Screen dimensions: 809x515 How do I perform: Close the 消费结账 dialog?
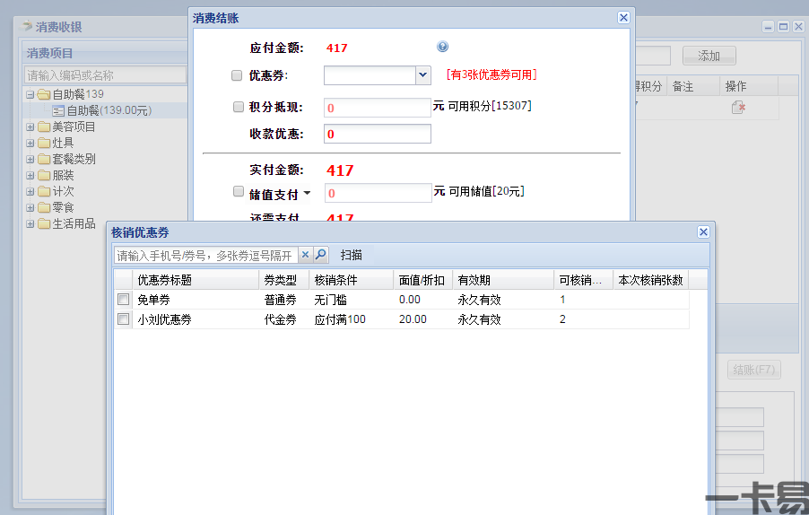pyautogui.click(x=623, y=18)
